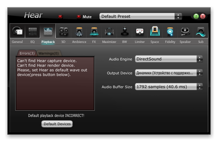Click the Space tab label
The height and width of the screenshot is (142, 221).
click(155, 42)
